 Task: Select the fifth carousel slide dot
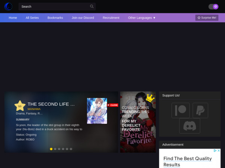click(x=67, y=149)
